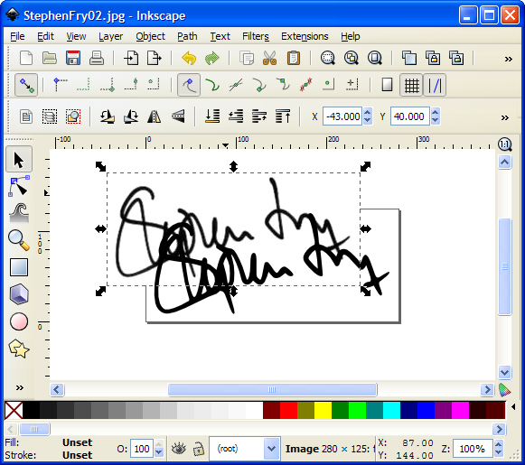This screenshot has width=525, height=465.
Task: Expand hidden tool controls chevron
Action: coord(505,117)
